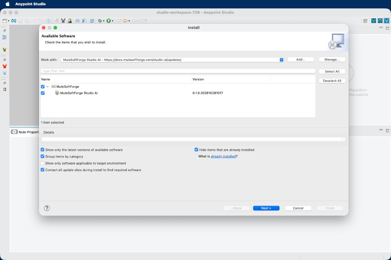Click the Name column header
391x260 pixels.
[x=46, y=79]
